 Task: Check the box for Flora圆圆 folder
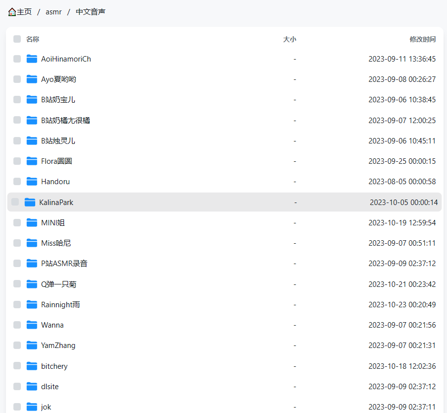[17, 161]
